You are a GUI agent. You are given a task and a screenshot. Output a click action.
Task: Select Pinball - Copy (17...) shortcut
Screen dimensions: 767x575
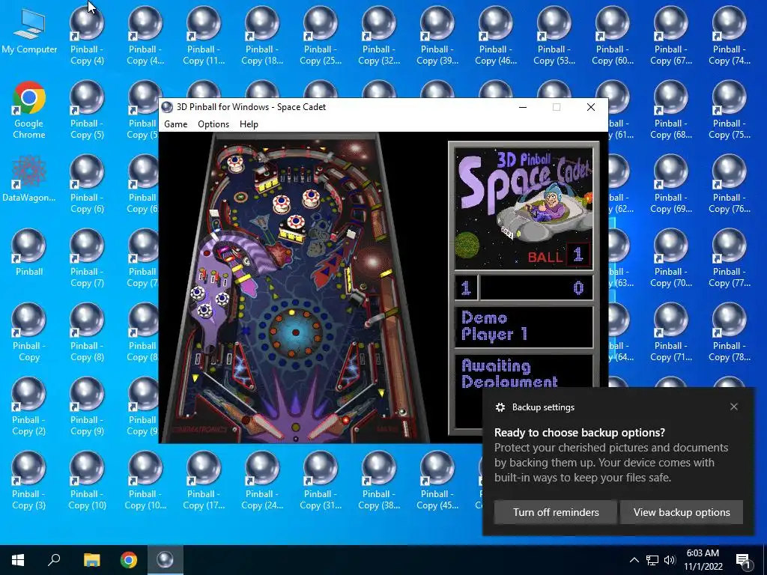pos(204,481)
